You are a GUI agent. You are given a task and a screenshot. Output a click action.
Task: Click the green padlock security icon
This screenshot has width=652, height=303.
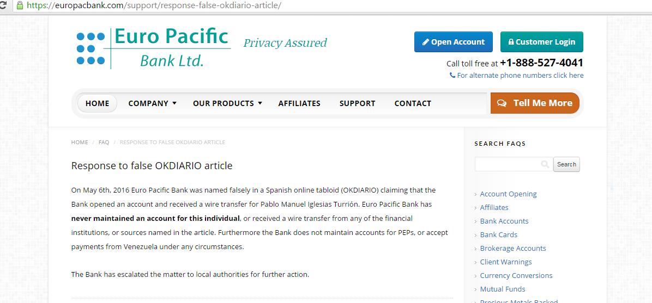(x=19, y=5)
